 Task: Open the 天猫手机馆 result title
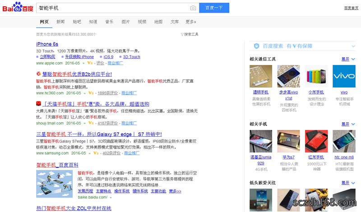click(96, 104)
